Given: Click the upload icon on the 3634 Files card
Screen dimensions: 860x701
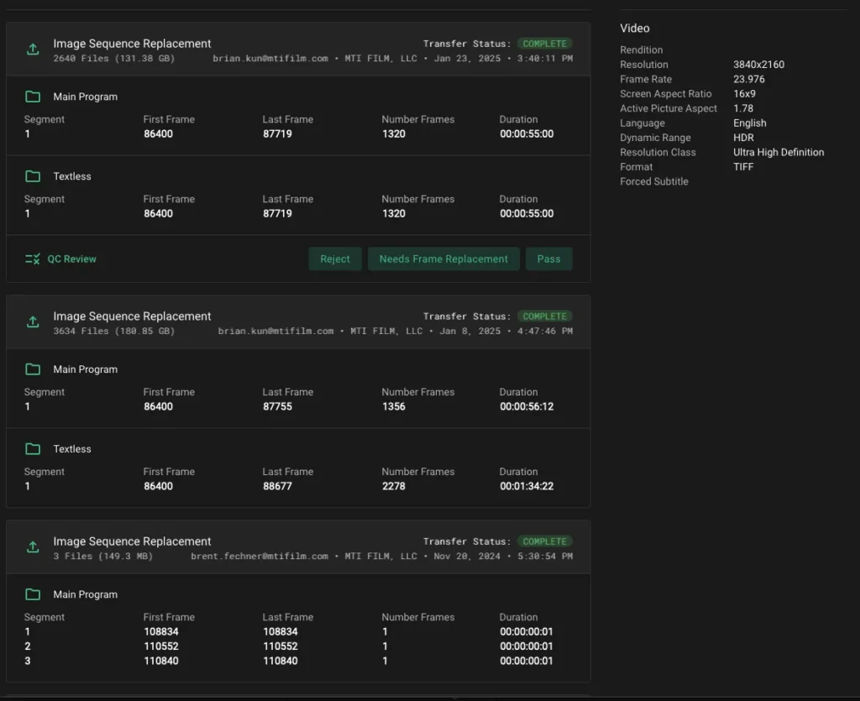Looking at the screenshot, I should [x=33, y=322].
